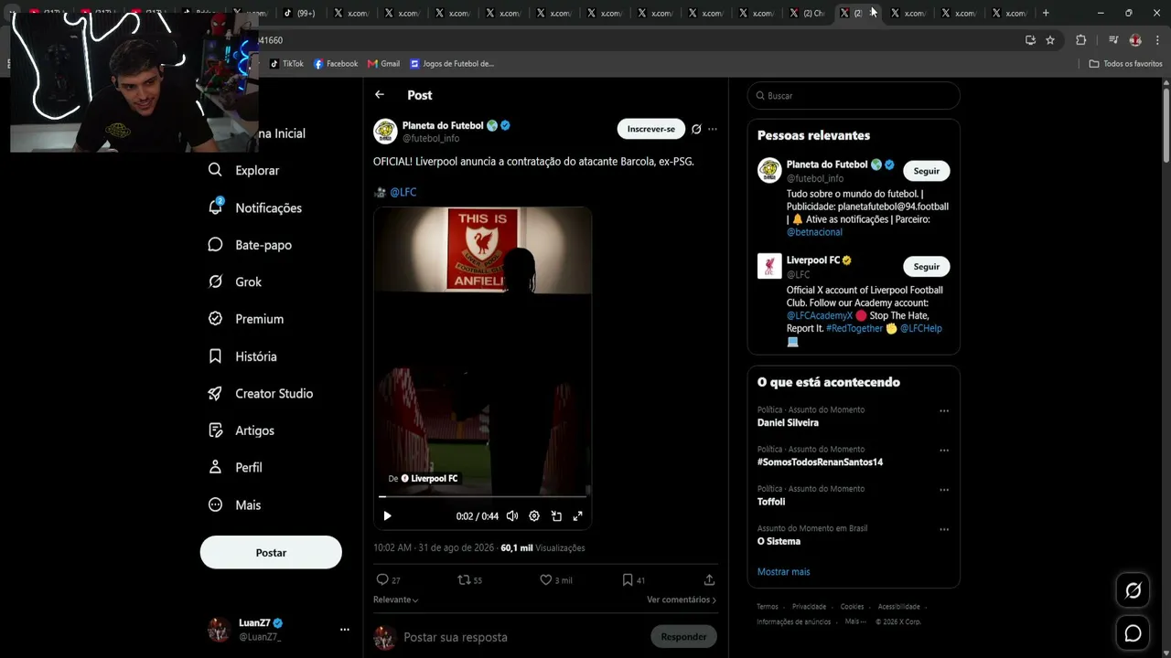Open Jogos de Futebol bookmark
The width and height of the screenshot is (1171, 658).
pos(452,64)
